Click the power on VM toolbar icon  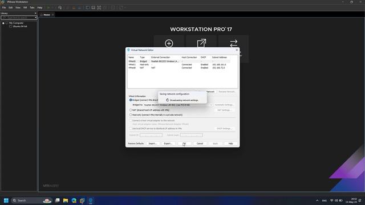(x=48, y=7)
